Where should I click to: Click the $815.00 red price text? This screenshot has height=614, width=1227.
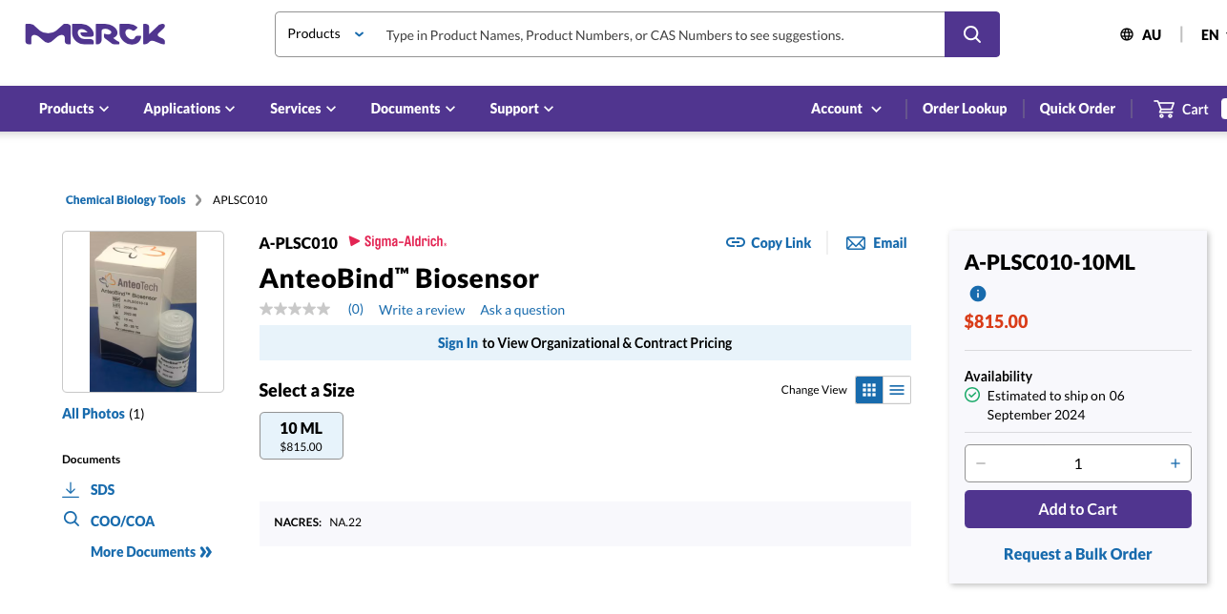coord(996,321)
